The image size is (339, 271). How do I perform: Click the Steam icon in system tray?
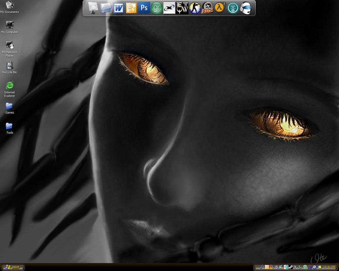(x=291, y=267)
